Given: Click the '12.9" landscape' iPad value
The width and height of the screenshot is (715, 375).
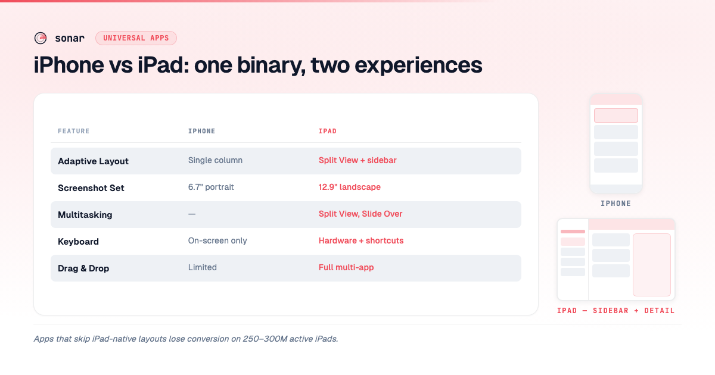Looking at the screenshot, I should (350, 187).
